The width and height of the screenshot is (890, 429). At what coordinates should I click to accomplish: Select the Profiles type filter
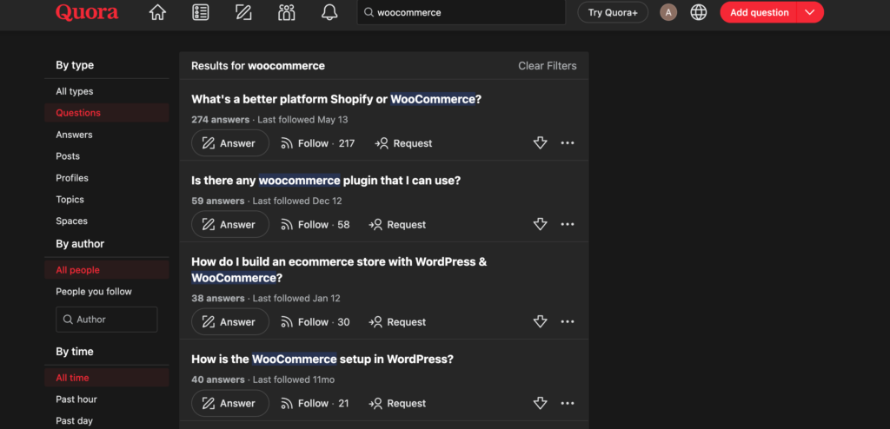72,178
